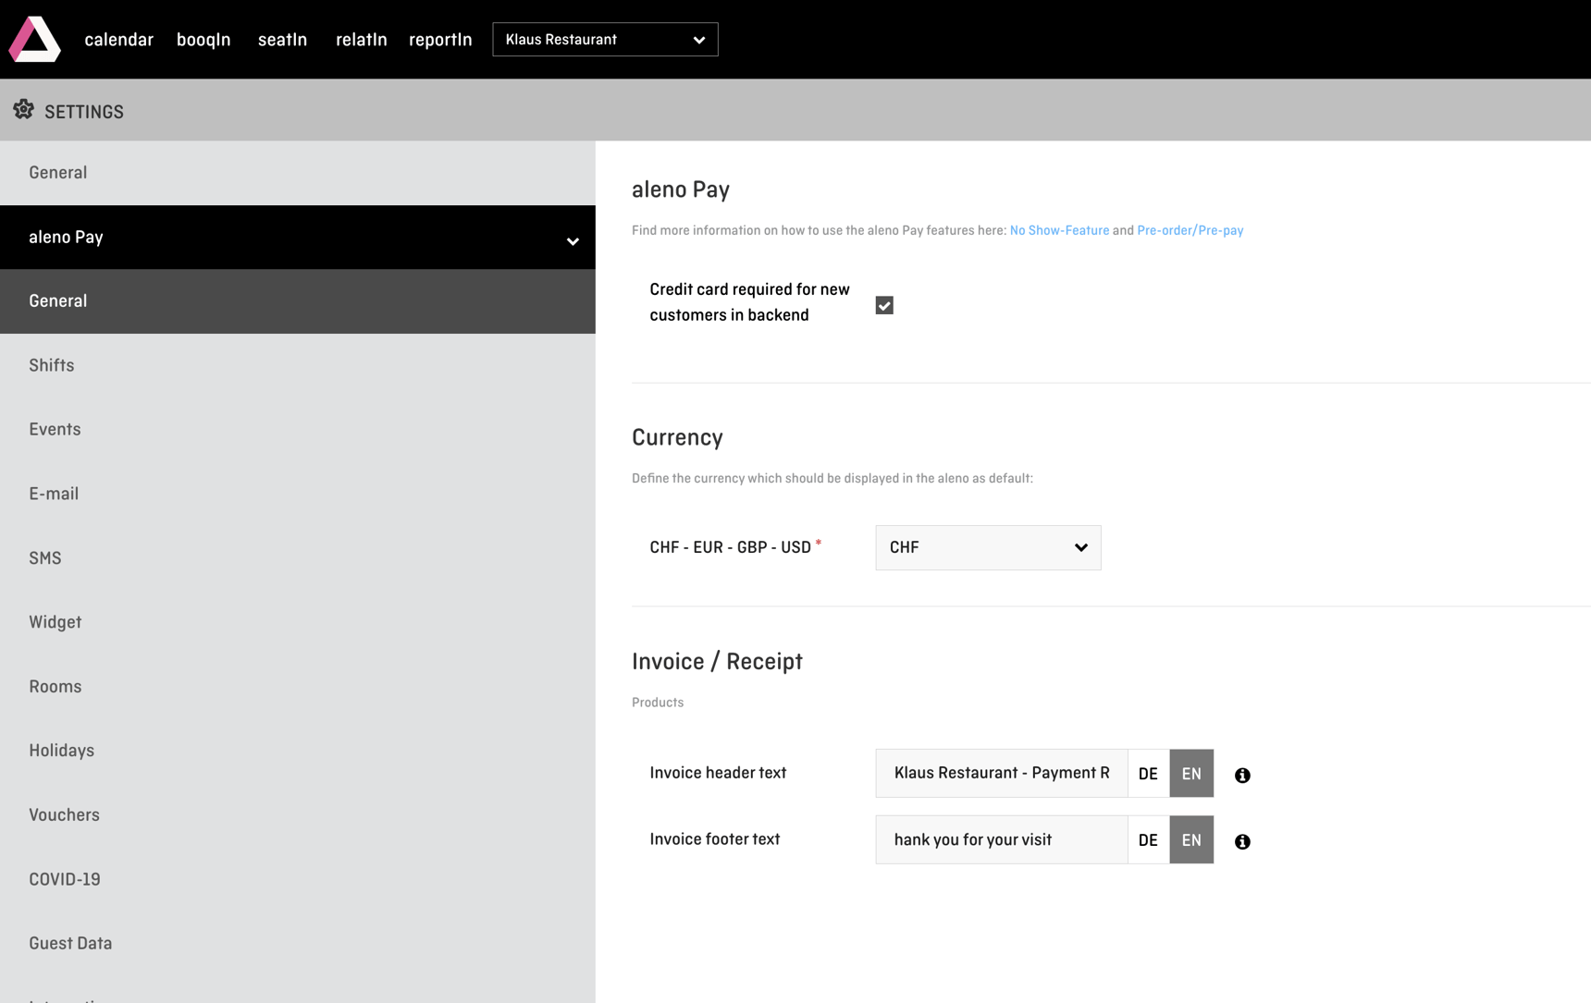
Task: Open the Vouchers settings section
Action: coord(64,814)
